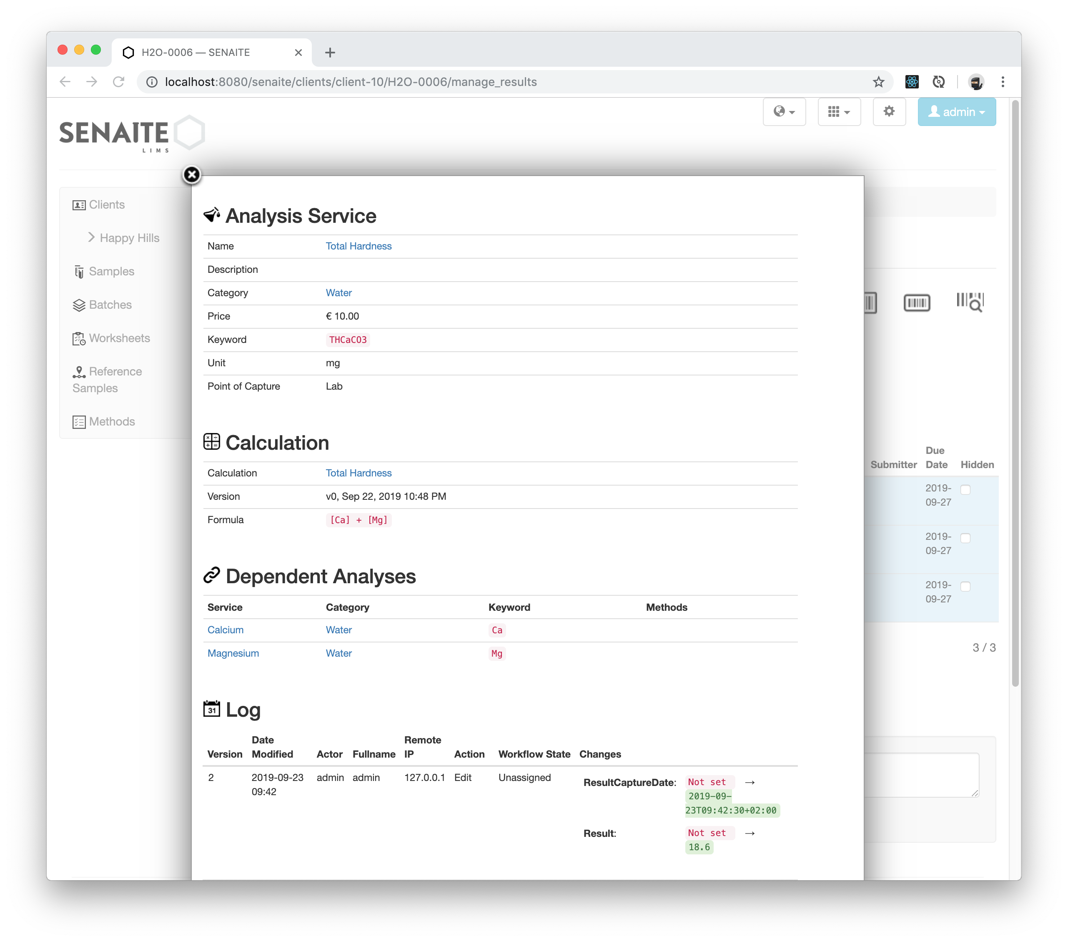
Task: Open the Clients sidebar section
Action: point(106,204)
